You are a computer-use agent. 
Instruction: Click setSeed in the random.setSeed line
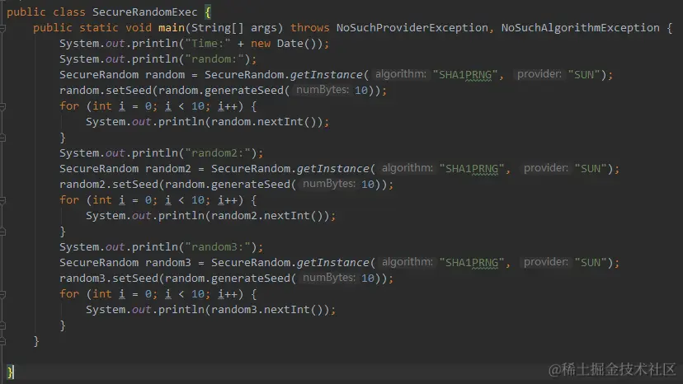129,91
